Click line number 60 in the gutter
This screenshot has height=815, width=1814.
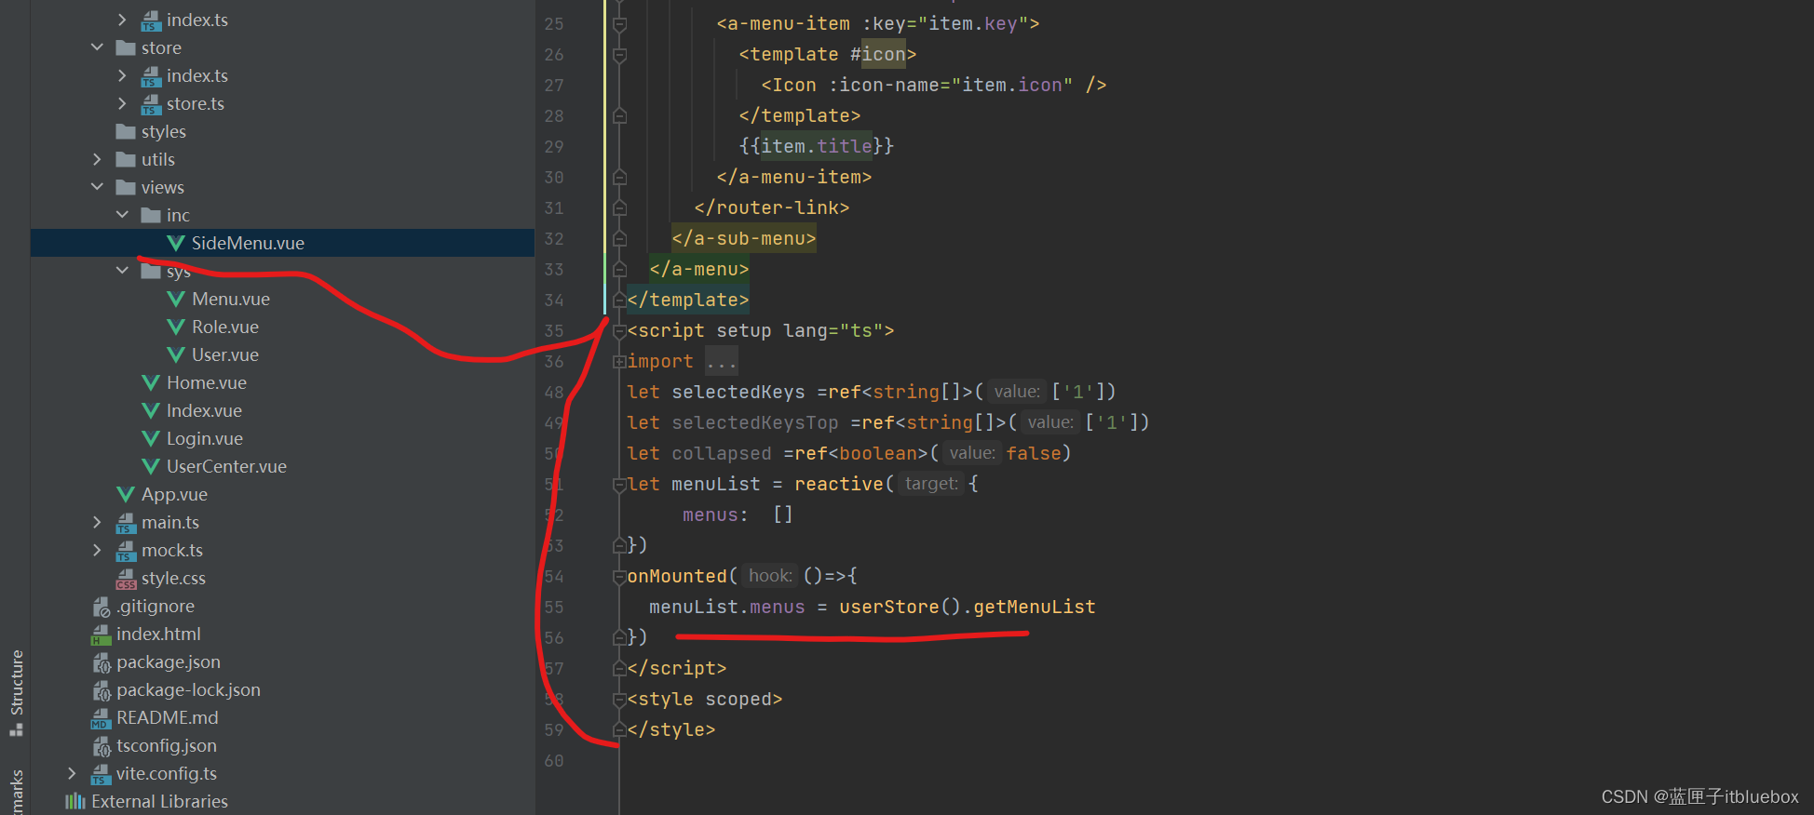554,760
